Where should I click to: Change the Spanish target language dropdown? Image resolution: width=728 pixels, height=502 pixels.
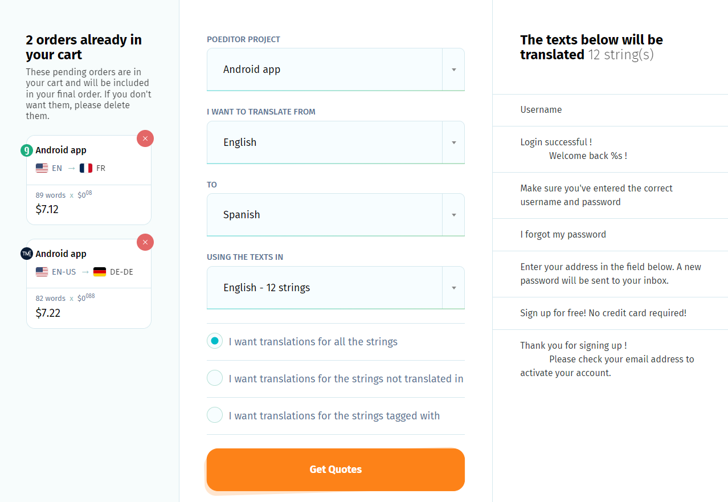336,215
